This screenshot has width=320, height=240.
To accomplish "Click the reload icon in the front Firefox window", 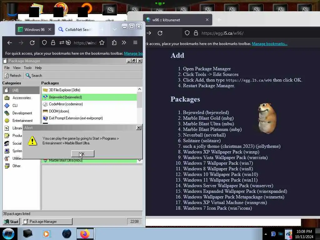I will (32, 42).
